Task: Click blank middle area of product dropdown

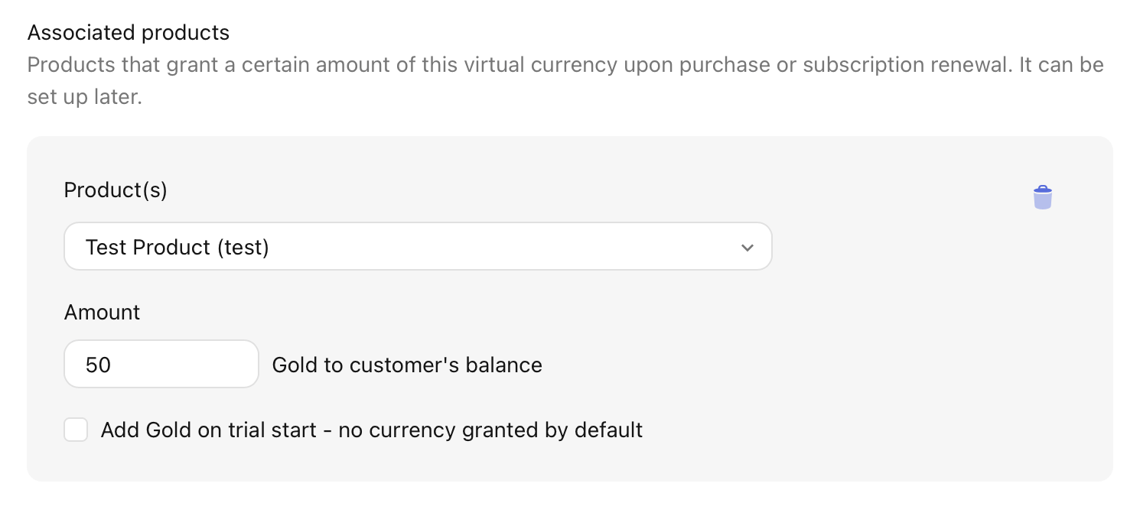Action: 497,248
